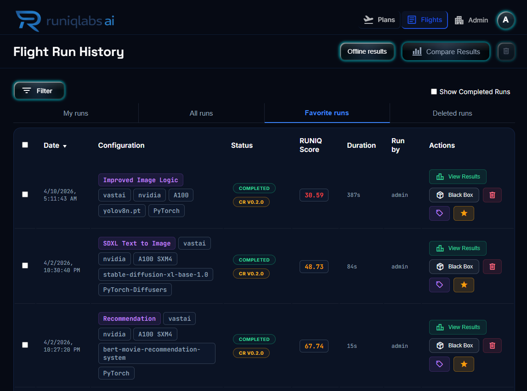This screenshot has height=391, width=527.
Task: Open the user avatar menu
Action: pos(505,20)
